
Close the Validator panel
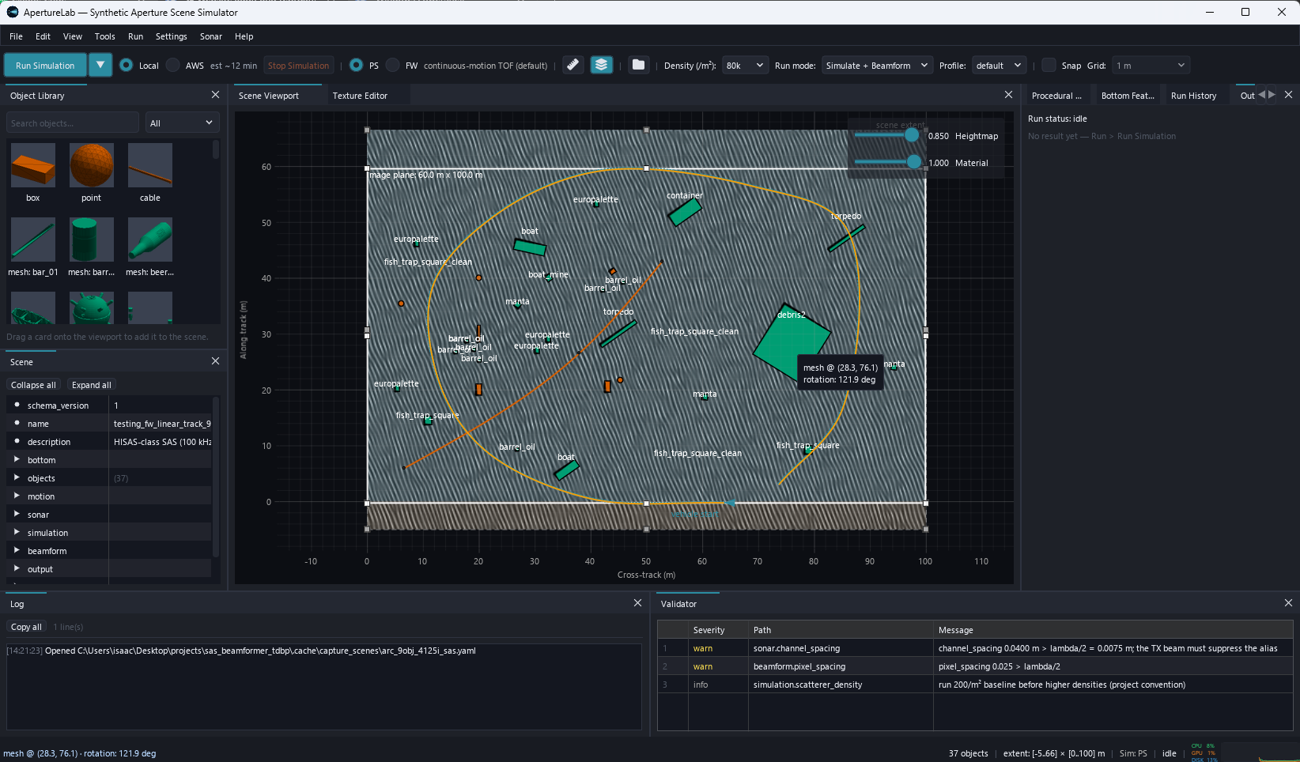(x=1288, y=603)
